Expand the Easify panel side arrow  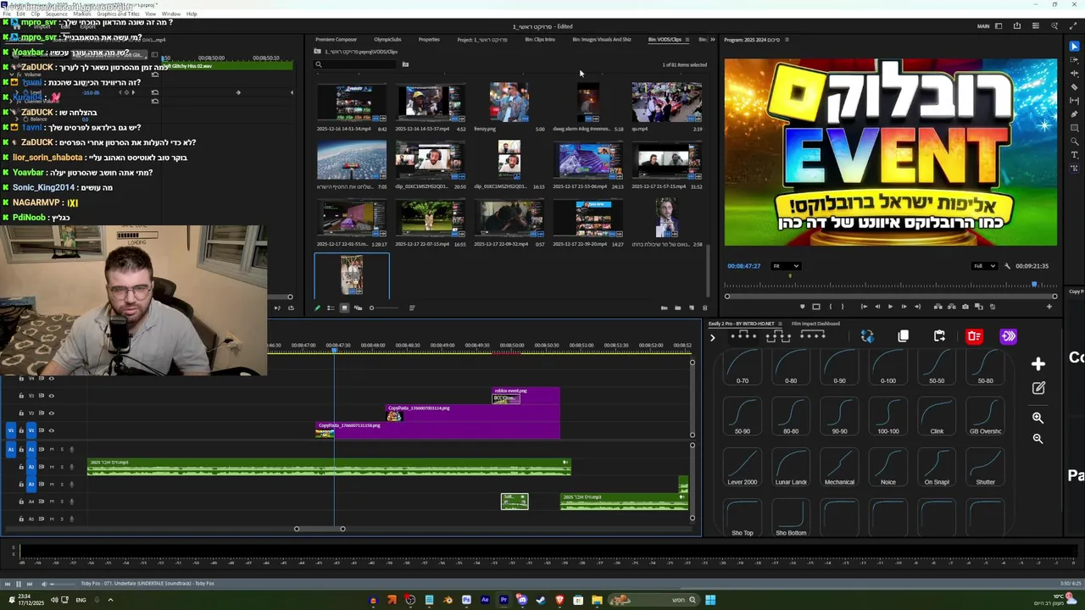[x=712, y=337]
